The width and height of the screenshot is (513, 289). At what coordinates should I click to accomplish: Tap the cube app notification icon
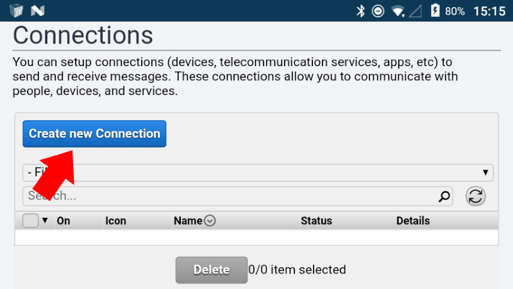pos(16,11)
